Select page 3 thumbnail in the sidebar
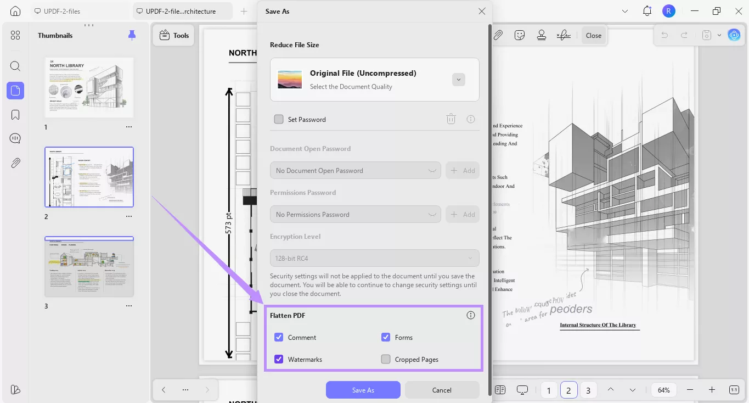This screenshot has width=749, height=403. pos(89,266)
